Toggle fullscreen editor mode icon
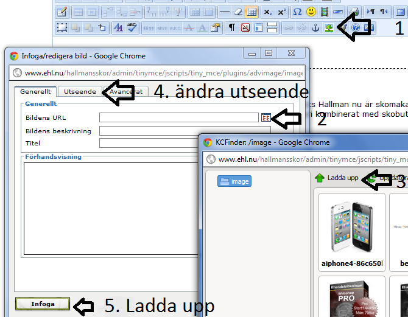This screenshot has width=408, height=317. click(x=401, y=12)
